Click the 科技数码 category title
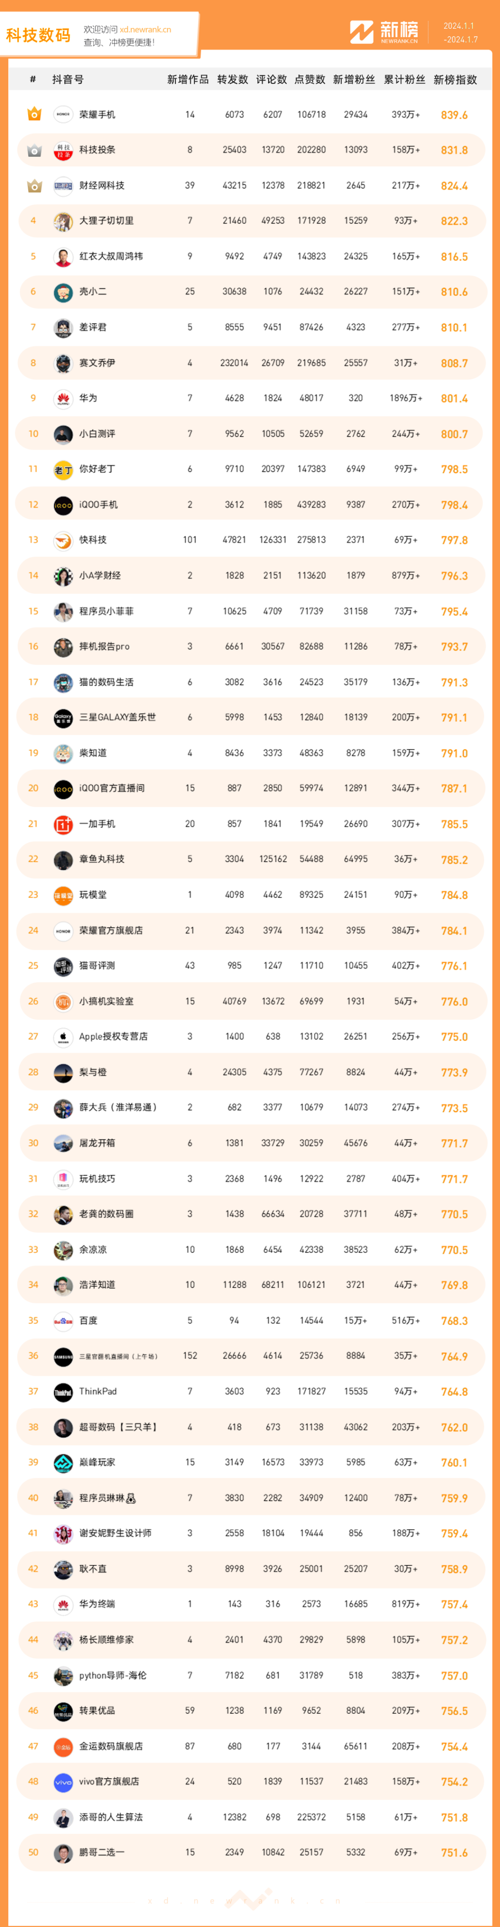This screenshot has height=1927, width=500. [38, 35]
